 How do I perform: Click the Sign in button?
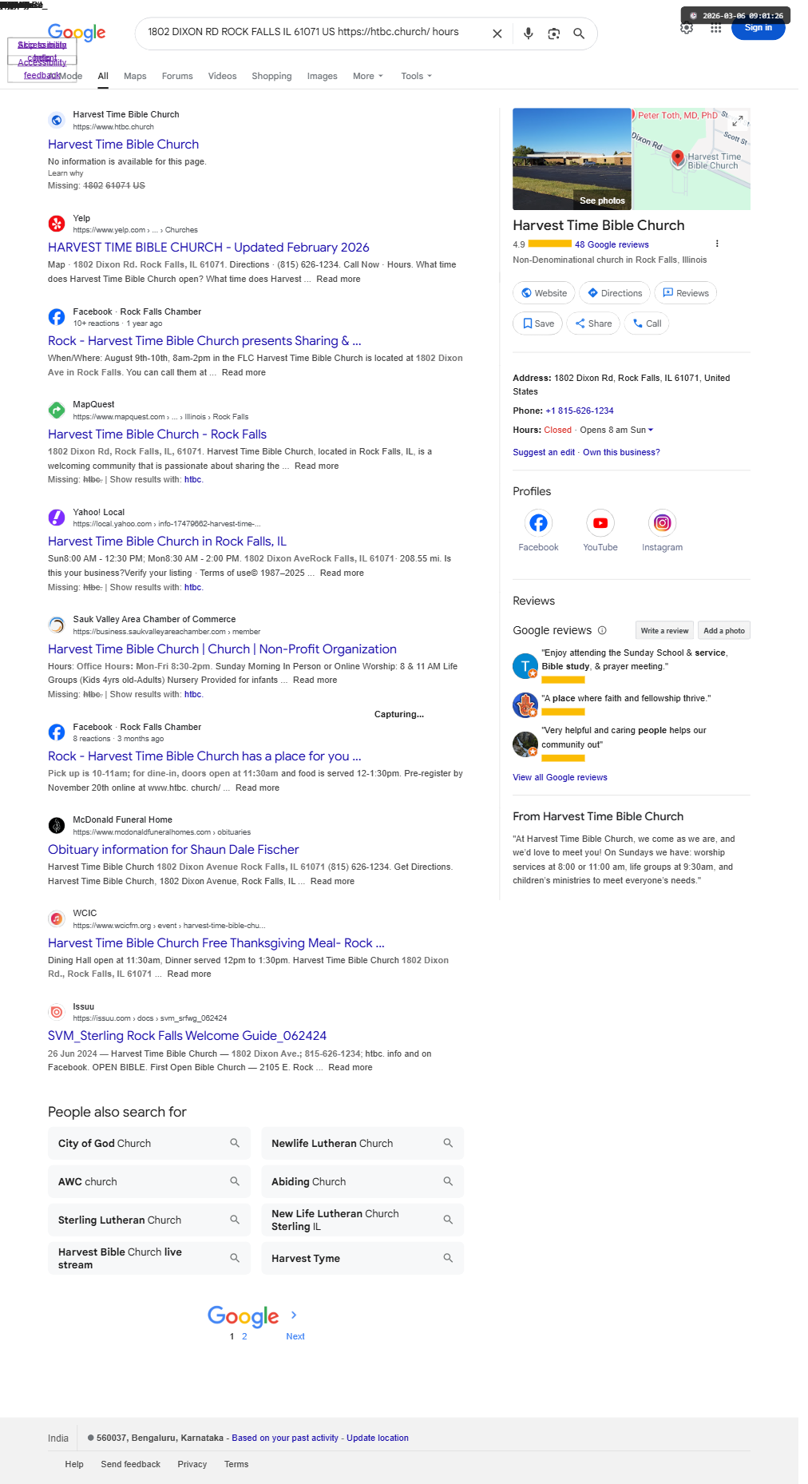coord(758,28)
